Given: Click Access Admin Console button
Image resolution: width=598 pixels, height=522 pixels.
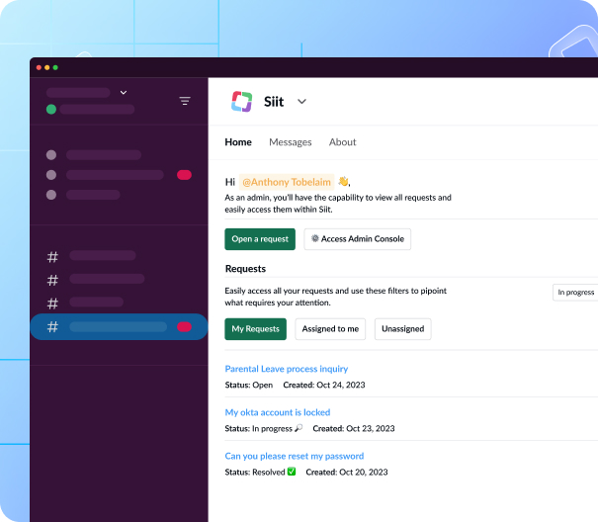Looking at the screenshot, I should tap(358, 239).
